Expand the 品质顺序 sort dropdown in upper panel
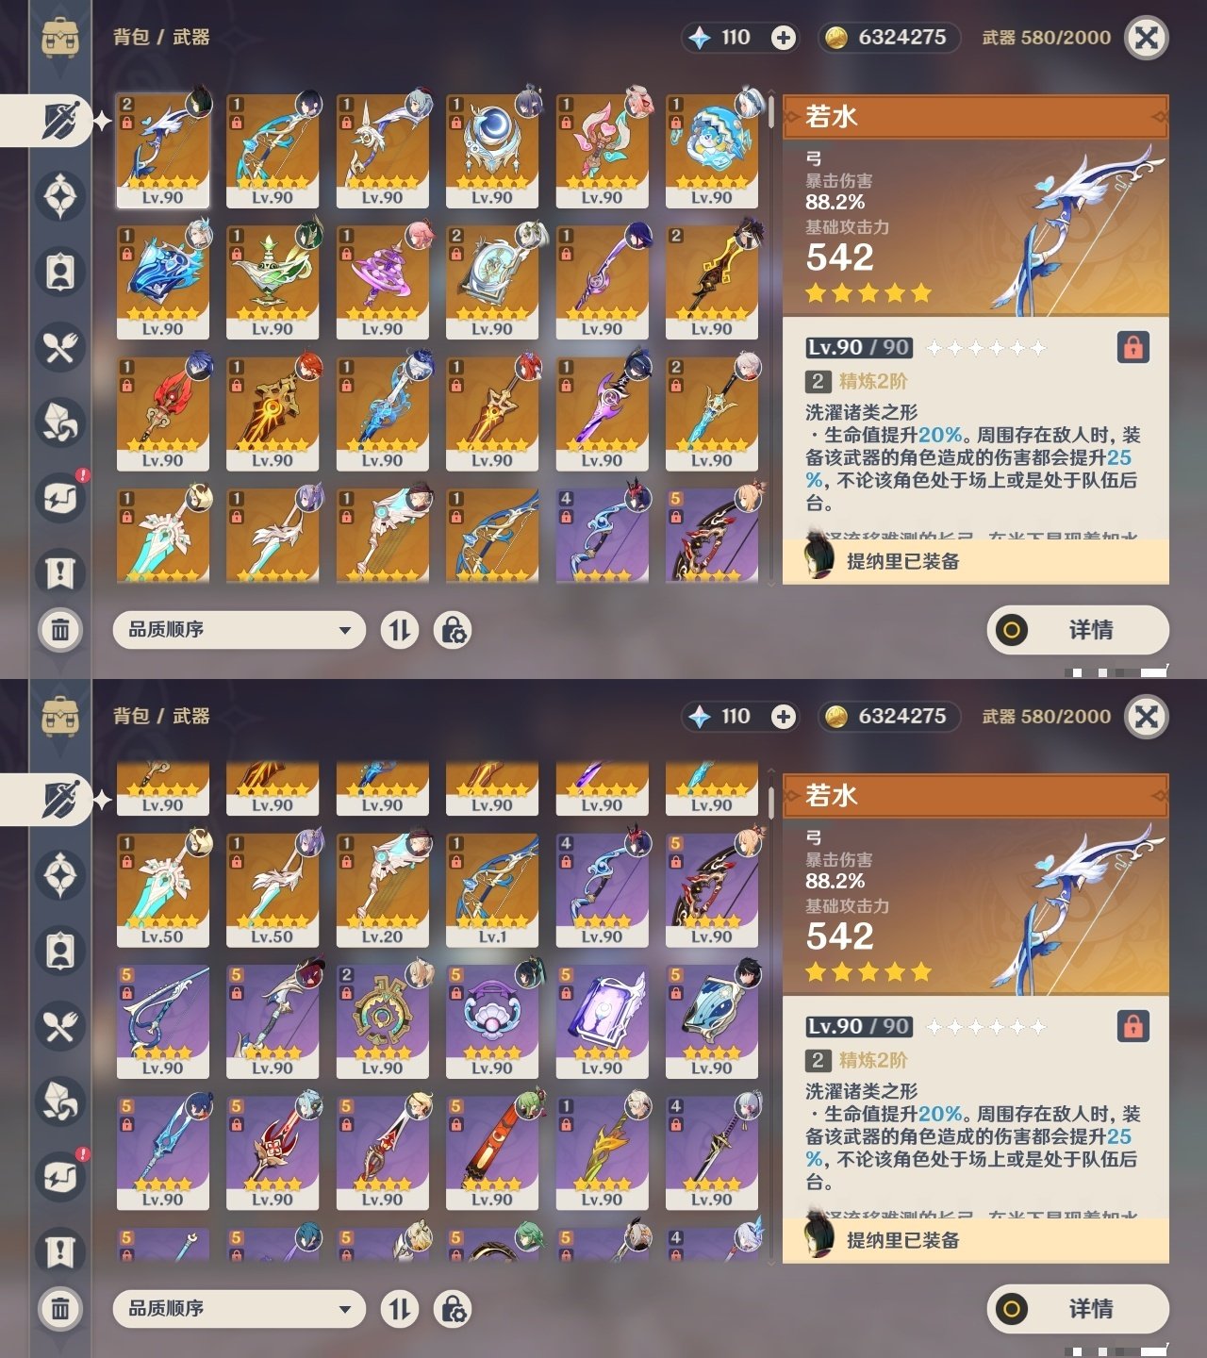This screenshot has width=1207, height=1358. point(239,630)
